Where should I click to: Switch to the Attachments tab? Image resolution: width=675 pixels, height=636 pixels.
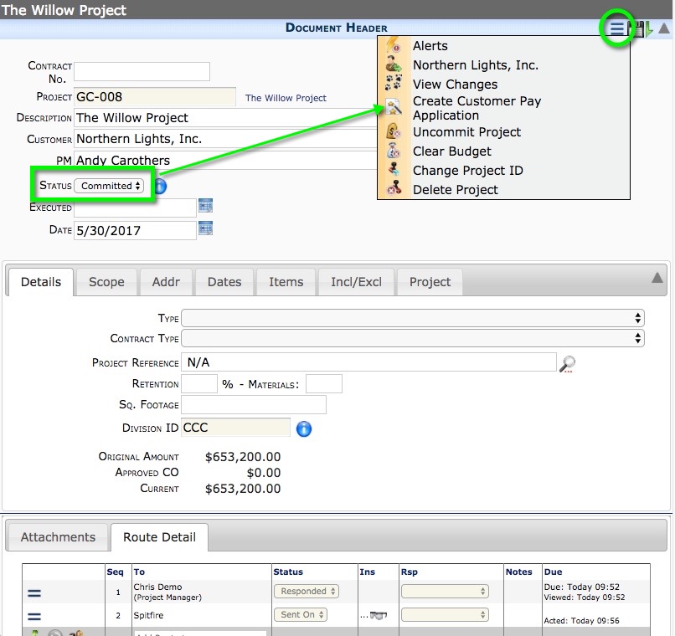click(58, 537)
